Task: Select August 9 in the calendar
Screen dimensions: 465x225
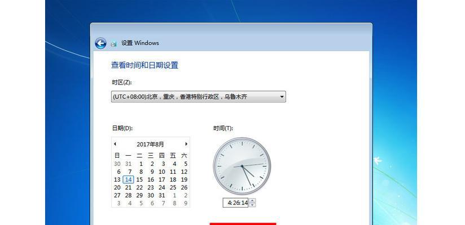Action: click(152, 172)
